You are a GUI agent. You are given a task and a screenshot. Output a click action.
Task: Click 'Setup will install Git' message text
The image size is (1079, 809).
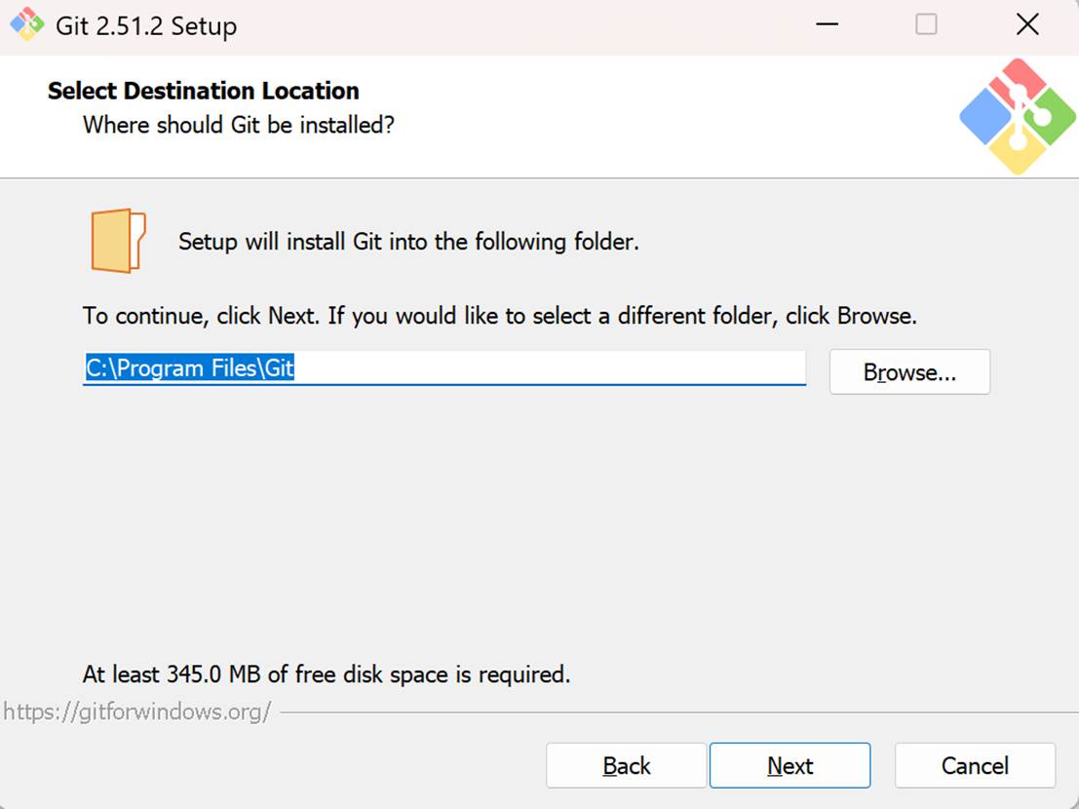(x=408, y=242)
